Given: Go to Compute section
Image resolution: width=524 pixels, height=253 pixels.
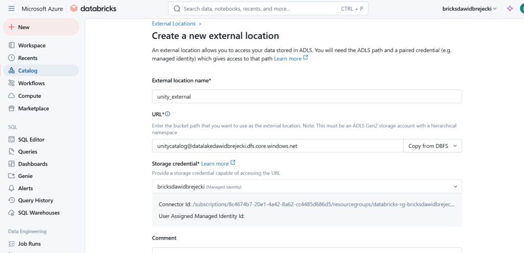Looking at the screenshot, I should [x=29, y=96].
